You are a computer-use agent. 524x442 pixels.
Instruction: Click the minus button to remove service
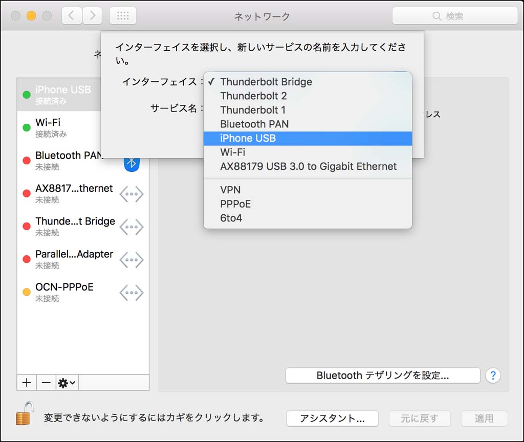(46, 383)
